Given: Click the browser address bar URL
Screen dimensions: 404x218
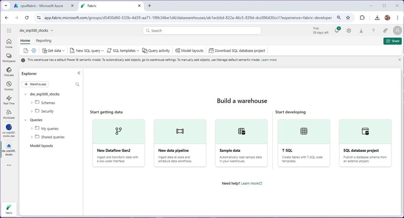Looking at the screenshot, I should (x=188, y=18).
